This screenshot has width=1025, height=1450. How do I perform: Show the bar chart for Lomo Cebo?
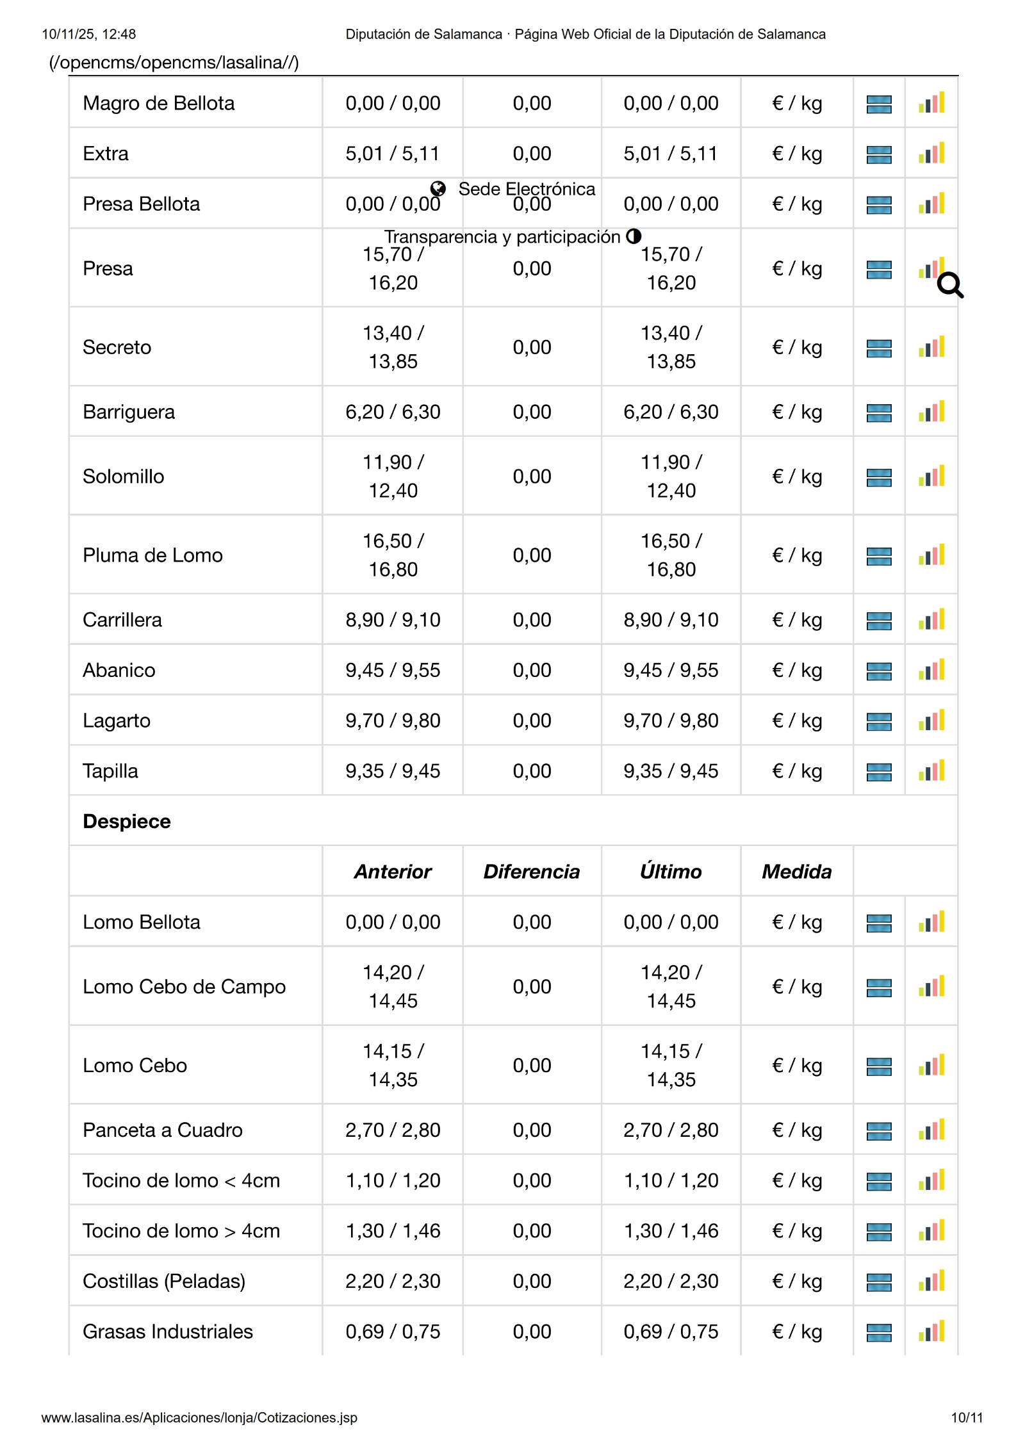coord(931,1066)
